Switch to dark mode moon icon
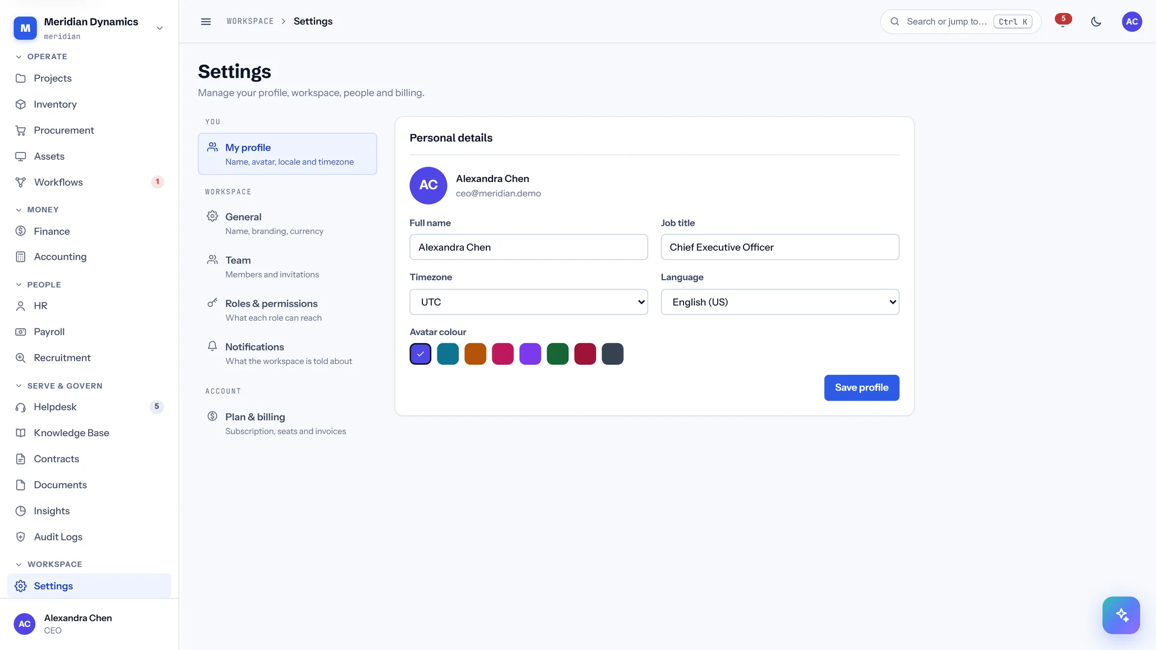Viewport: 1156px width, 650px height. point(1096,22)
